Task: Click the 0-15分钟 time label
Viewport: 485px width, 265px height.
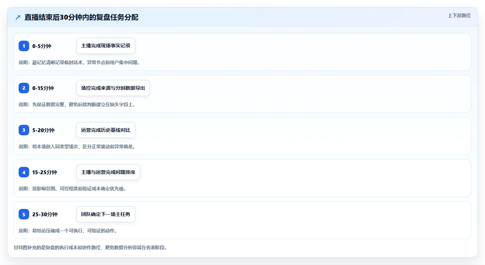Action: (43, 88)
